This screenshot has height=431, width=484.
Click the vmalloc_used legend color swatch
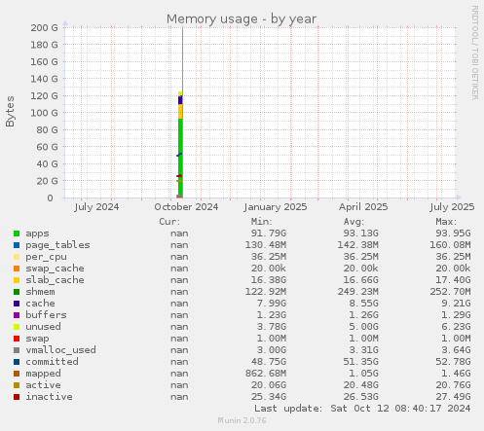(x=17, y=350)
